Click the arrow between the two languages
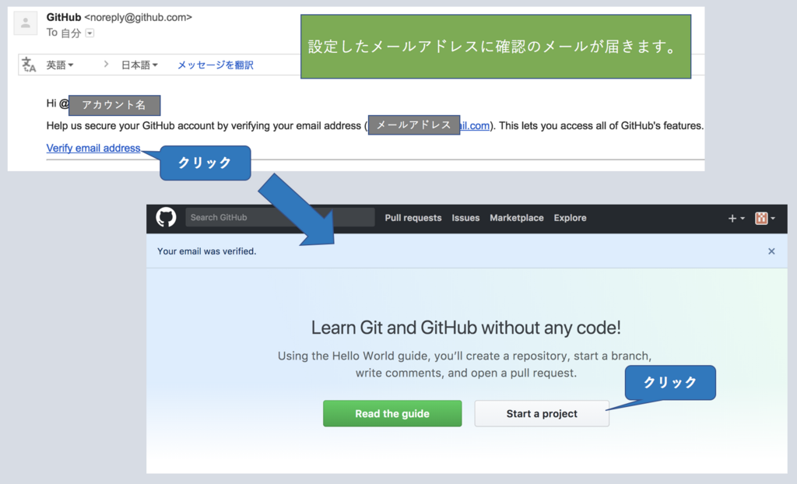Screen dimensions: 797x484 click(x=106, y=65)
